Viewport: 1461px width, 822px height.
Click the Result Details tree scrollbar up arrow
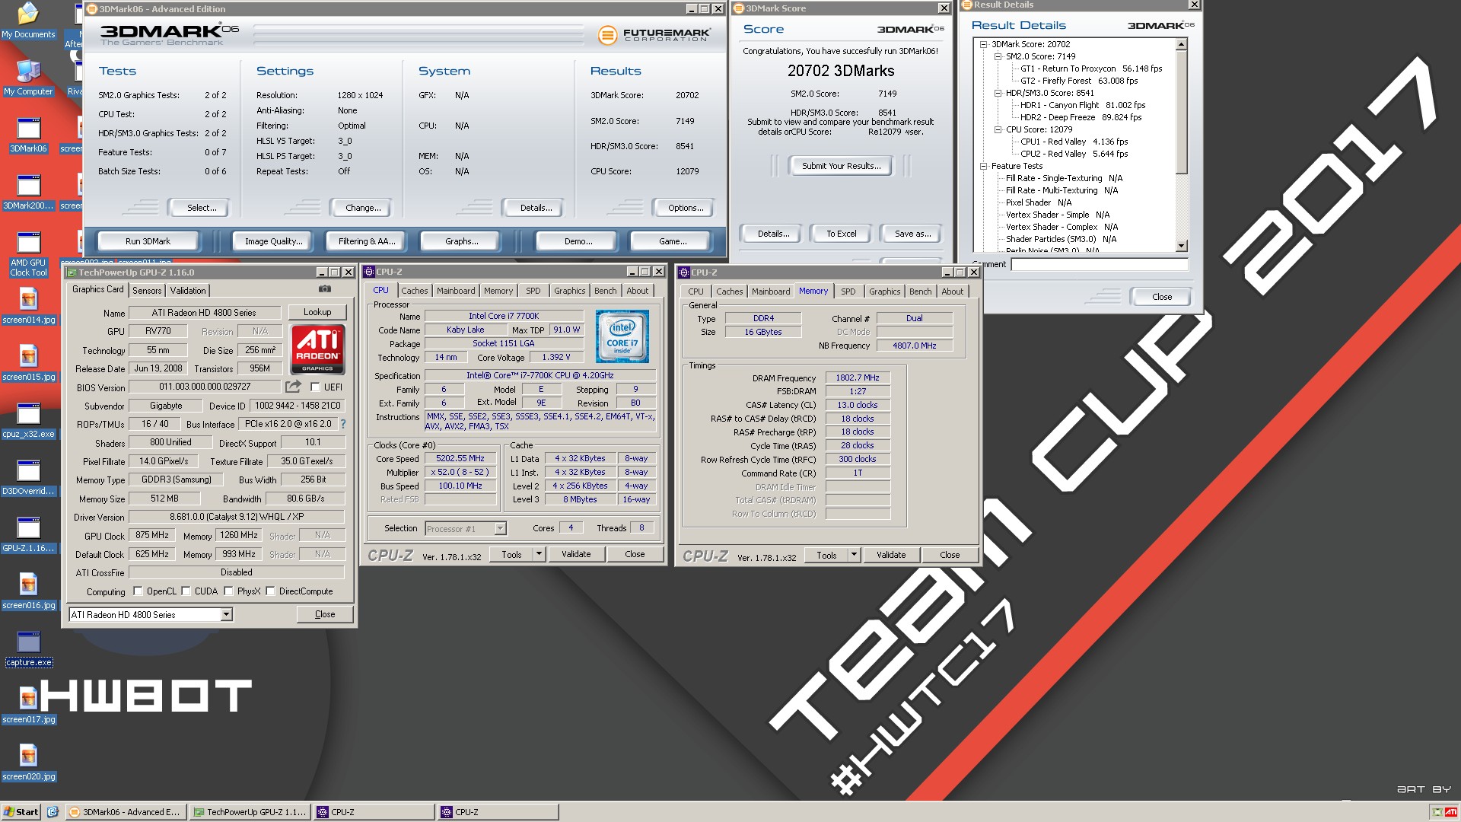click(1182, 45)
